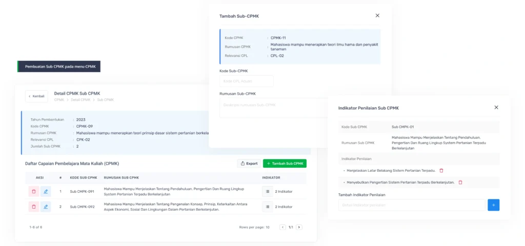Select the KODE SUB CPMK column header
Screen dimensions: 525x246
[84, 177]
